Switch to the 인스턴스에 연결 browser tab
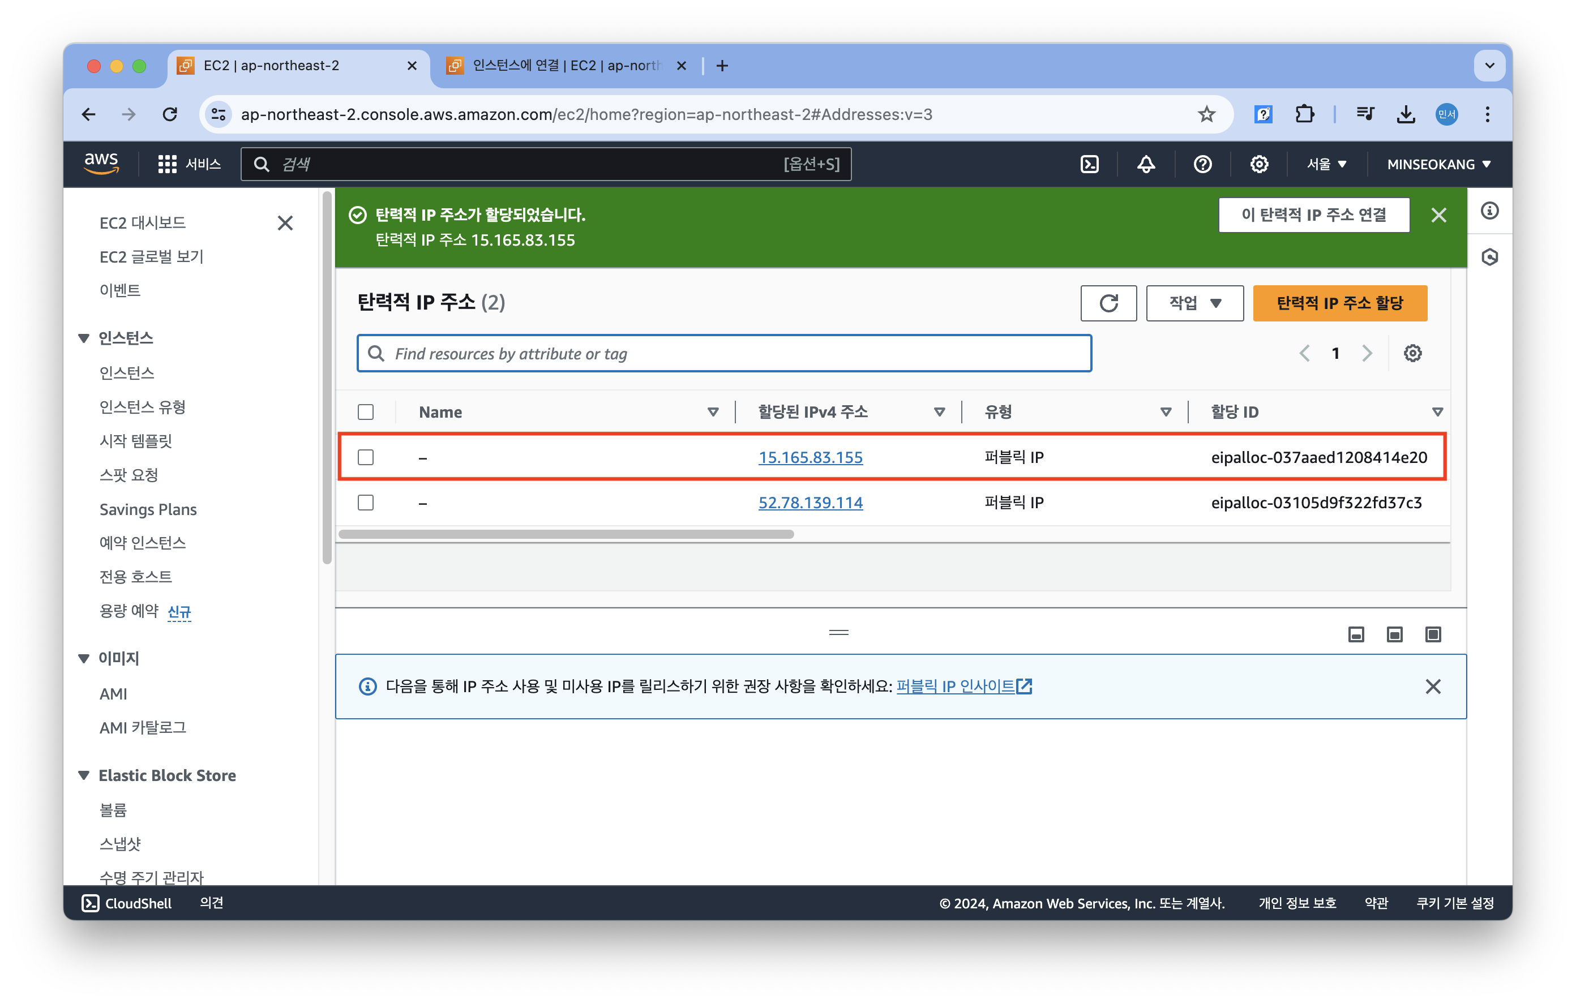Screen dimensions: 1576x1004 pos(566,66)
